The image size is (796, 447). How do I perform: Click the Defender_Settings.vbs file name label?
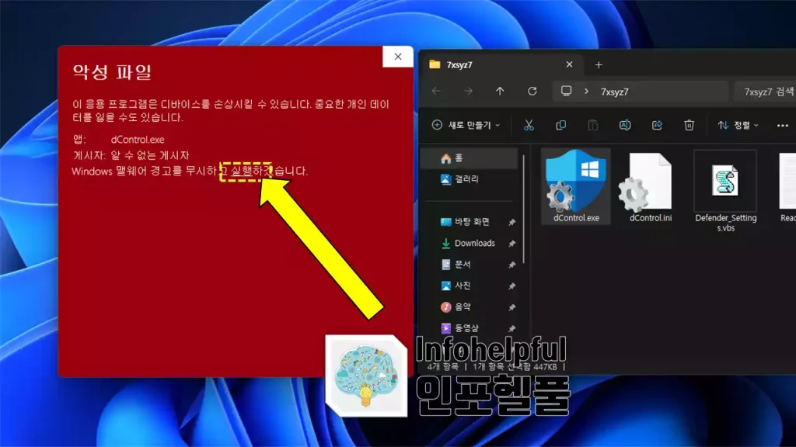click(725, 223)
